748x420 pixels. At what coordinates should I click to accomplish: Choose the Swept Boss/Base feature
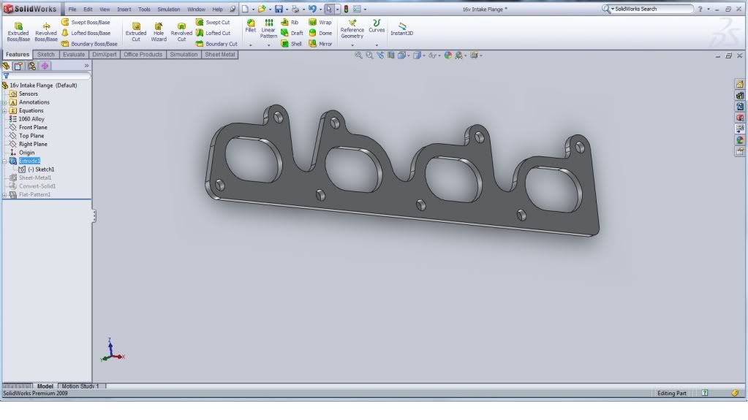tap(86, 22)
